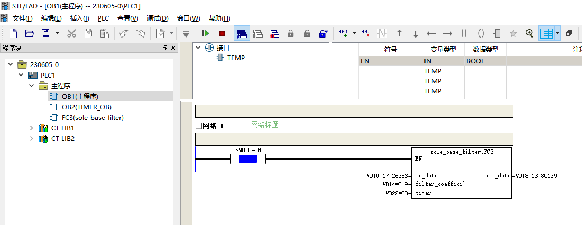The width and height of the screenshot is (582, 225).
Task: Click the gray star favorites icon
Action: coord(513,33)
